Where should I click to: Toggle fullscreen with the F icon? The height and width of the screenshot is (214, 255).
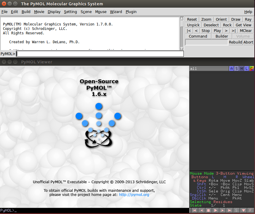click(x=251, y=210)
